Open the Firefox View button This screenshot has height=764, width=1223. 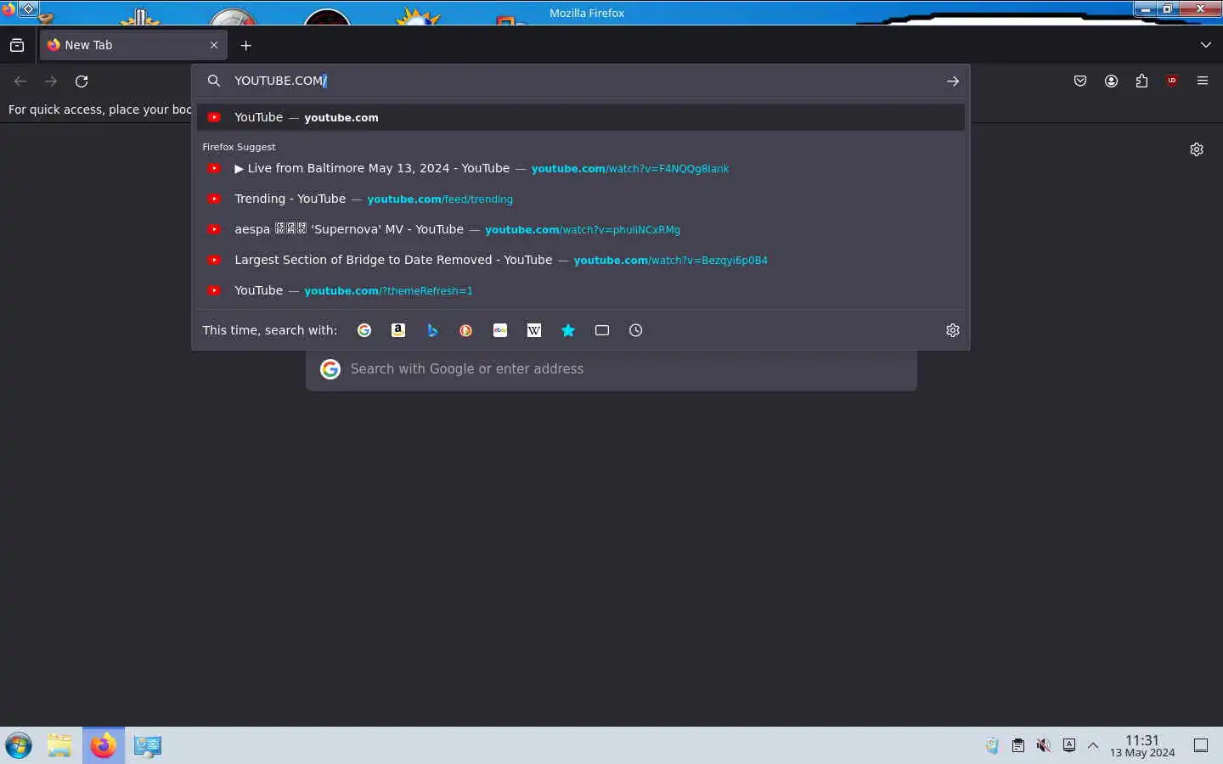[x=17, y=45]
